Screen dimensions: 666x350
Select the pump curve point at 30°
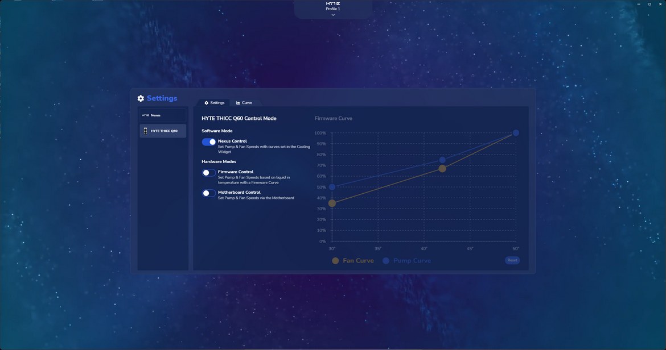(332, 187)
